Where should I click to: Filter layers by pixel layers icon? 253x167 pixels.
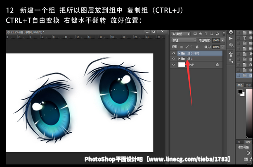[x=195, y=34]
